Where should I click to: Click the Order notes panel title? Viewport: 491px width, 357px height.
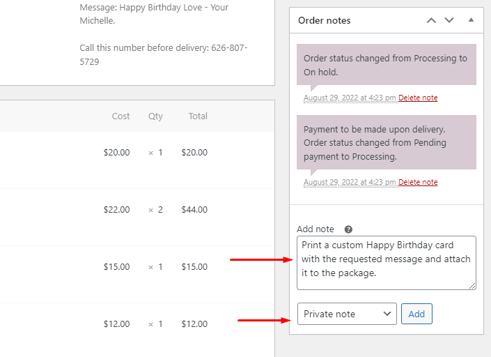[325, 20]
